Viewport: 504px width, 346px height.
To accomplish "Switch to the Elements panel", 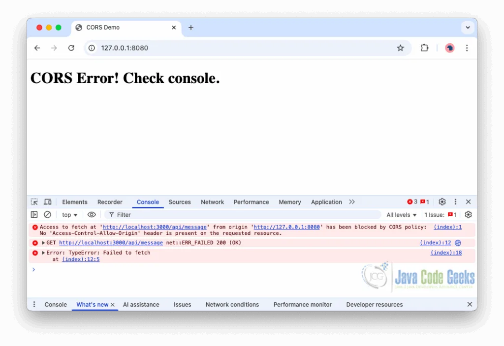I will point(75,202).
